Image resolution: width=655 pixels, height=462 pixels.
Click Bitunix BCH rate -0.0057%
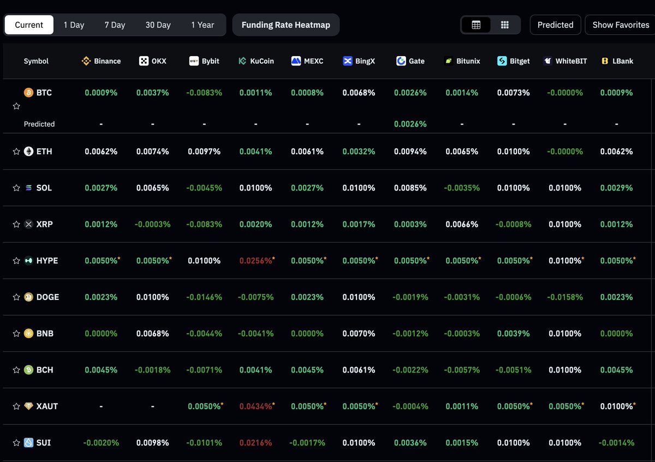pyautogui.click(x=462, y=370)
